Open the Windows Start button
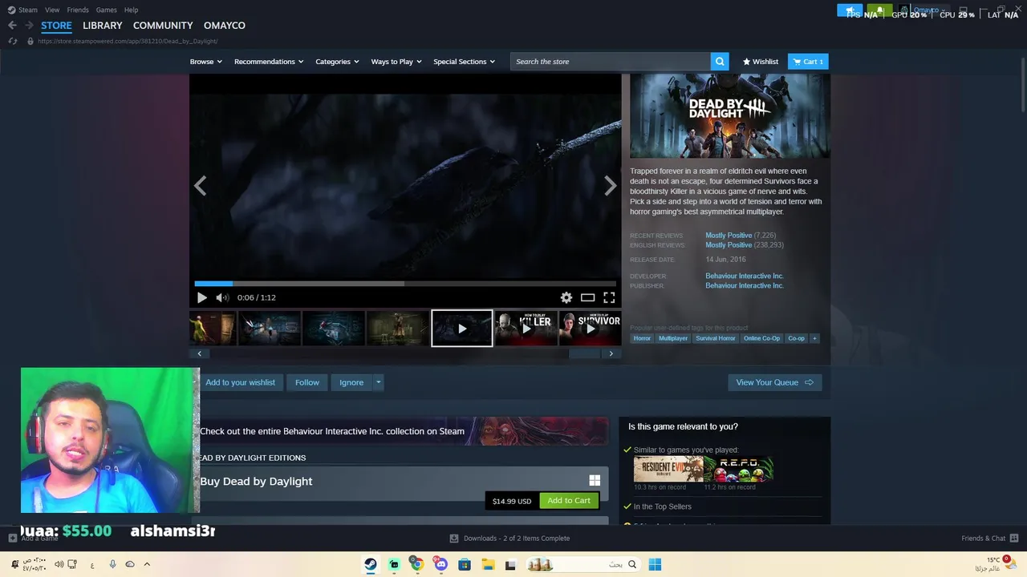1027x577 pixels. pyautogui.click(x=655, y=564)
